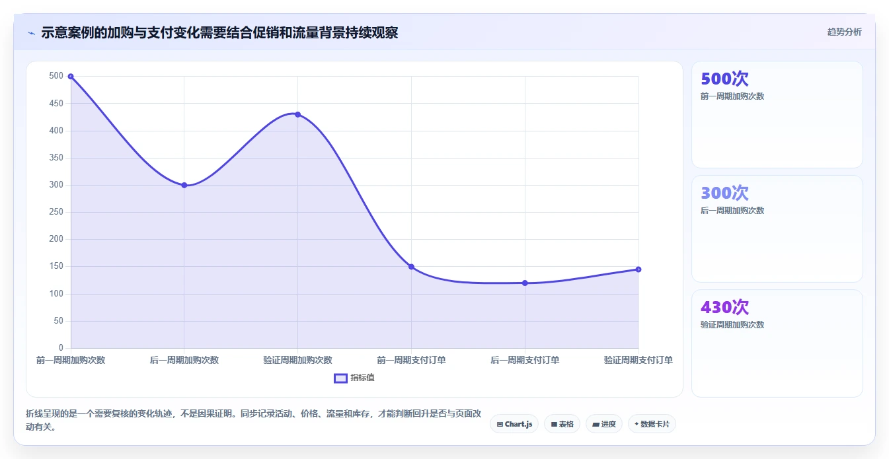Image resolution: width=889 pixels, height=459 pixels.
Task: Click the y-axis value 500
Action: (56, 76)
